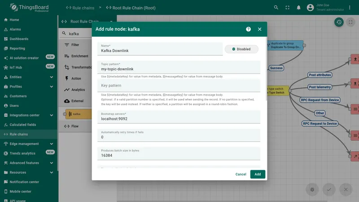This screenshot has width=359, height=202.
Task: Select the Post attributes link label
Action: click(x=320, y=75)
